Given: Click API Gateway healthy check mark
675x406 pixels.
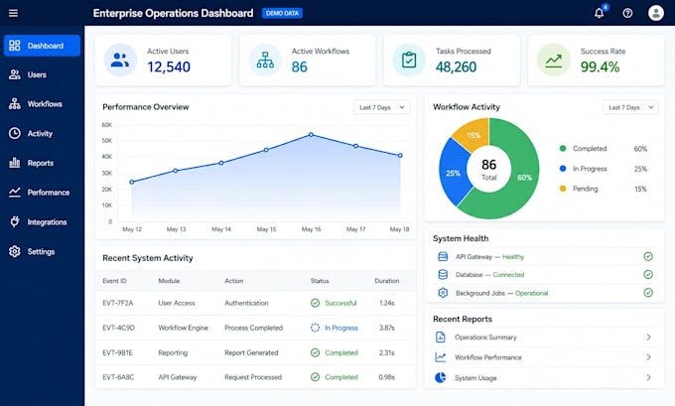Looking at the screenshot, I should point(648,256).
